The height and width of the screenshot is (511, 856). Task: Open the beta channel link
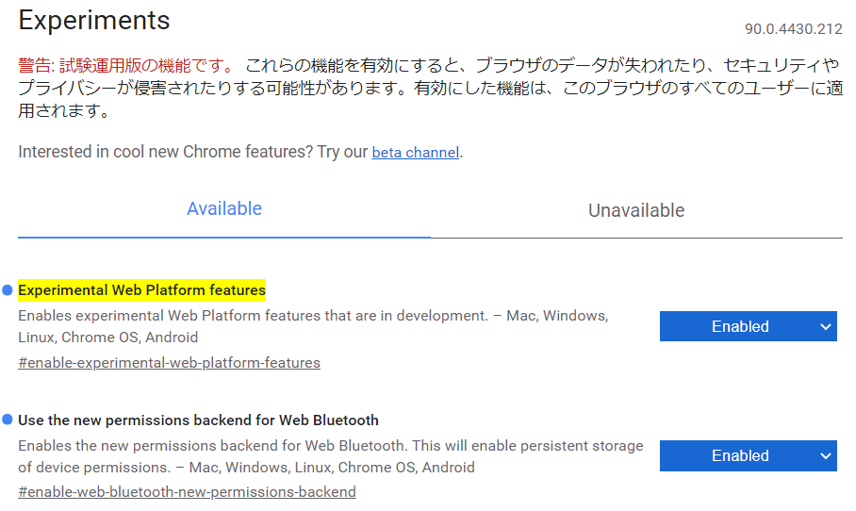pyautogui.click(x=415, y=153)
